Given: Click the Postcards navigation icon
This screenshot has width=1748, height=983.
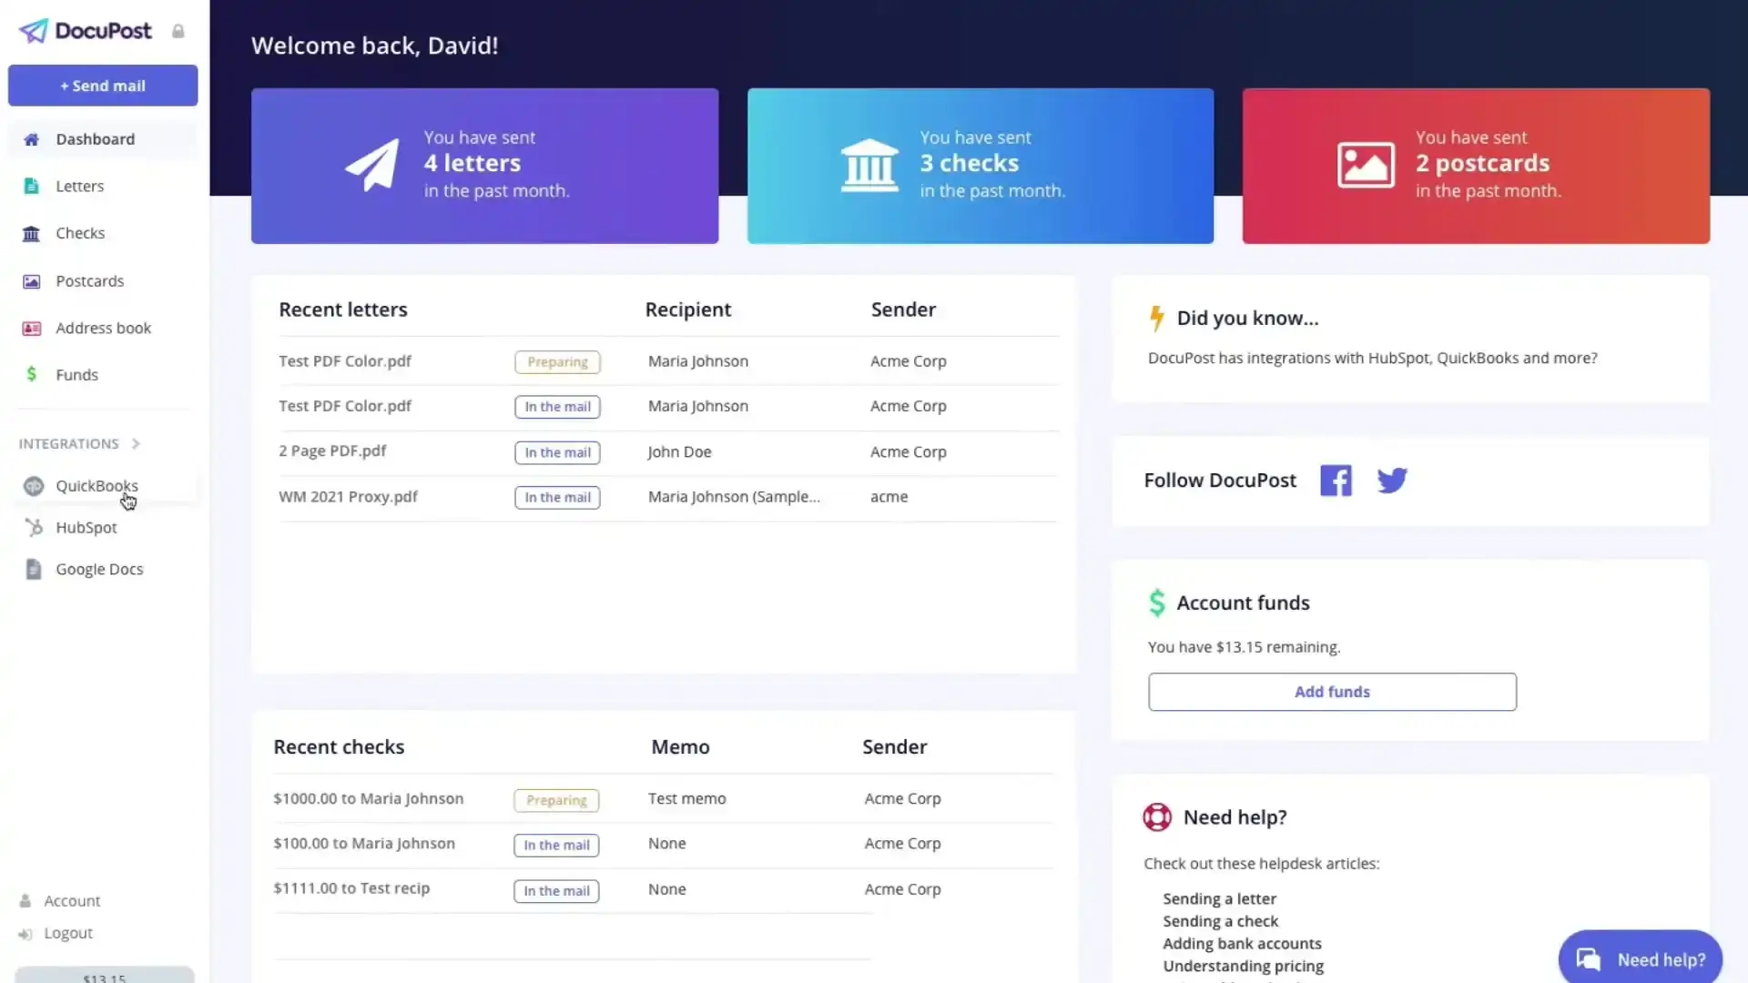Looking at the screenshot, I should coord(31,281).
